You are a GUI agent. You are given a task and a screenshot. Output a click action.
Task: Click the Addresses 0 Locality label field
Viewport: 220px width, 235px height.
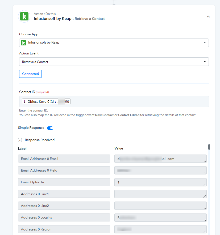tap(64, 217)
